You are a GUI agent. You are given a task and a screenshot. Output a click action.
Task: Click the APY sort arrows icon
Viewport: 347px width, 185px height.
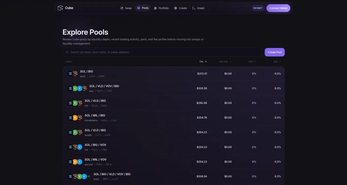(255, 62)
